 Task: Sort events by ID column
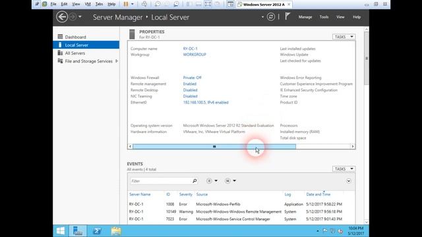[168, 194]
